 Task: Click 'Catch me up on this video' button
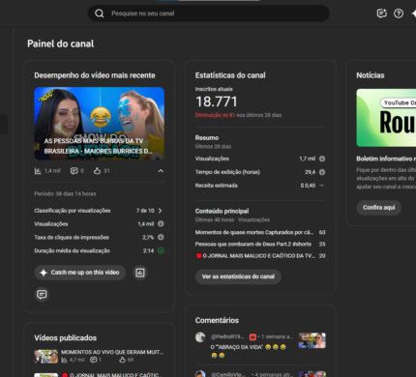[80, 273]
